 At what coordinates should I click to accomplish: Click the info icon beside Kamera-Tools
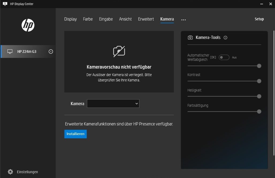click(225, 38)
